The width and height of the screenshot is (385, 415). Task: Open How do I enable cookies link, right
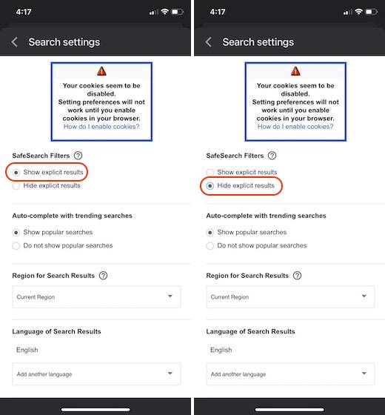click(295, 127)
